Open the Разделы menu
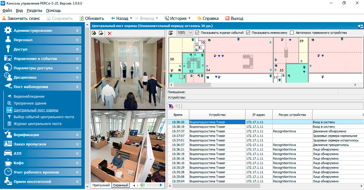 (34, 11)
